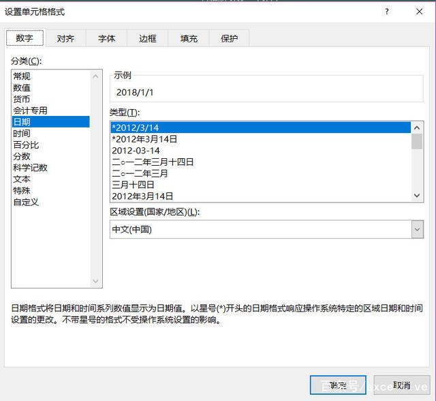Choose the 自定义 category

(50, 202)
